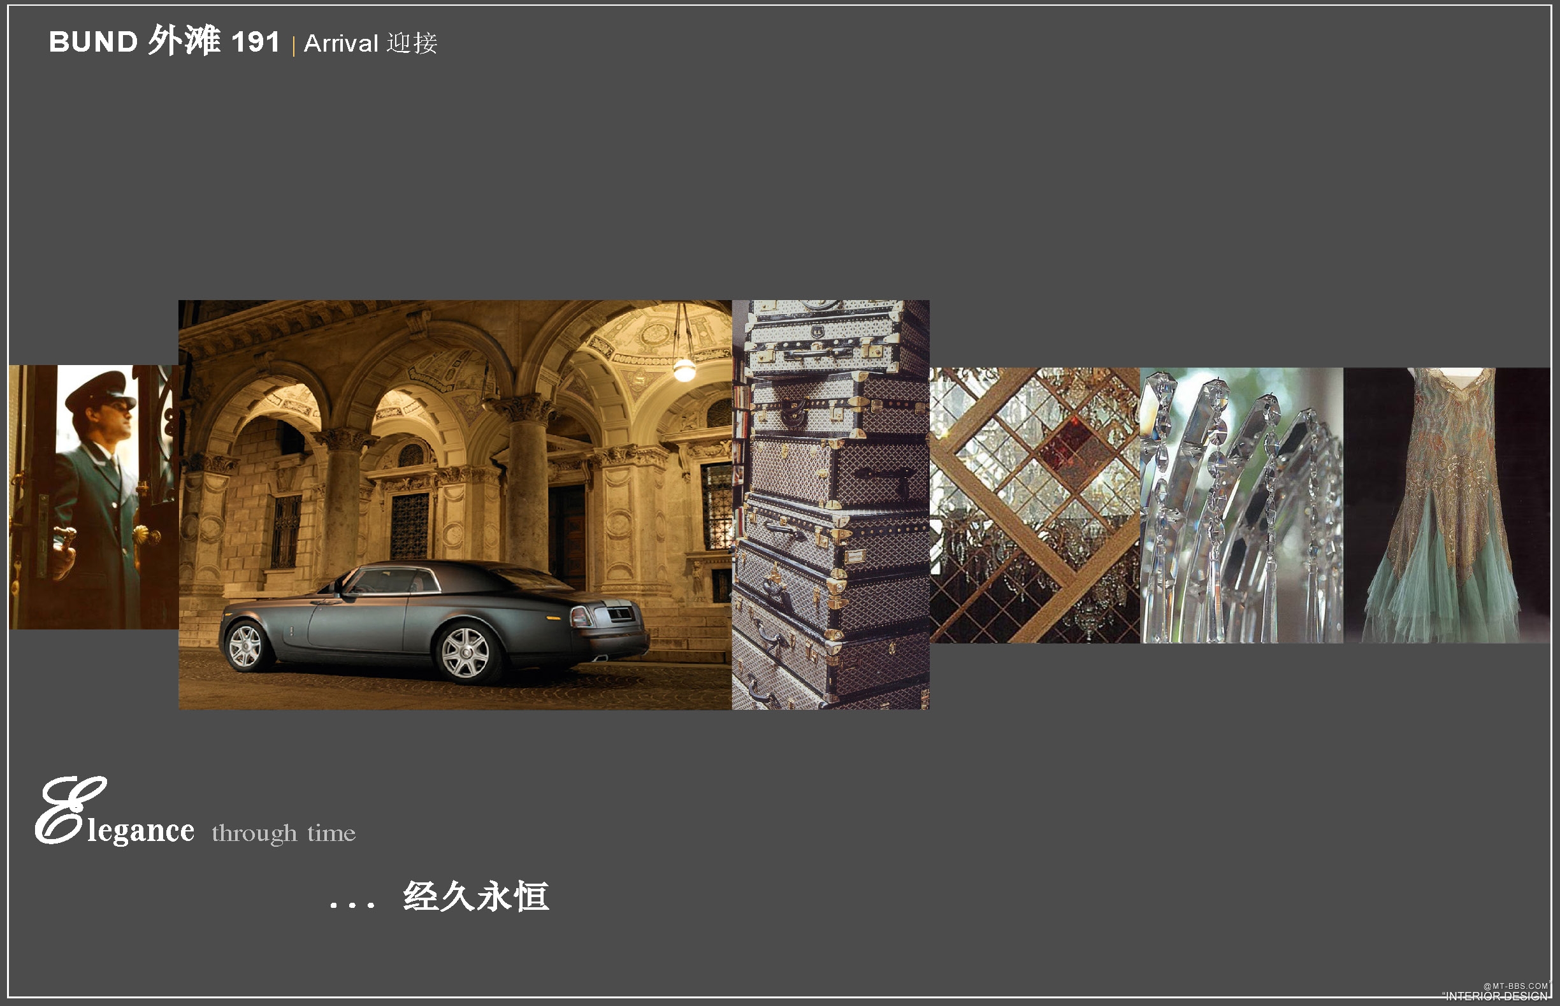Screen dimensions: 1560x1006
Task: Click the stacked vintage trunks image
Action: click(x=830, y=505)
